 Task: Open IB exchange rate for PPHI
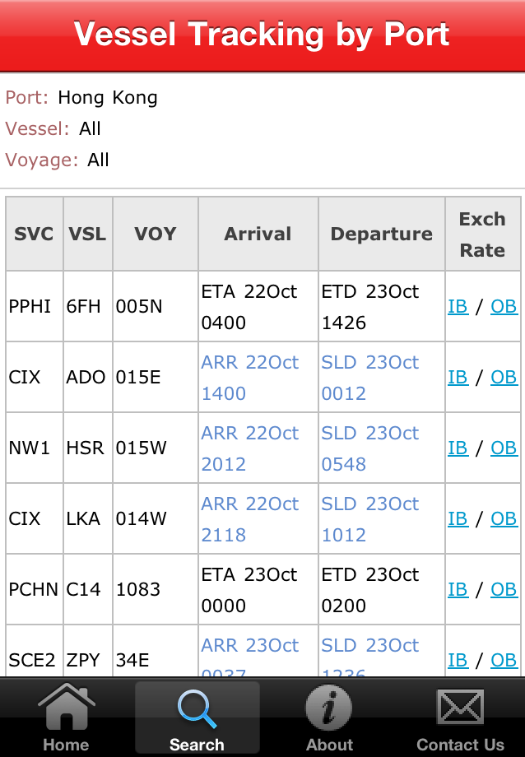click(x=458, y=306)
